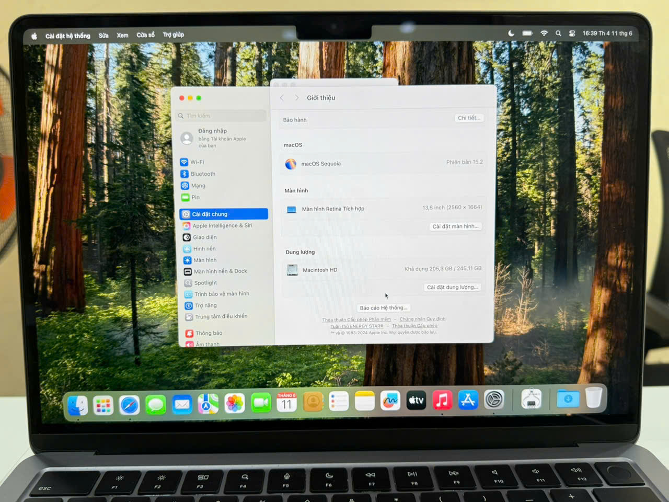This screenshot has width=669, height=502.
Task: Open Freeform from the Dock
Action: coord(390,401)
